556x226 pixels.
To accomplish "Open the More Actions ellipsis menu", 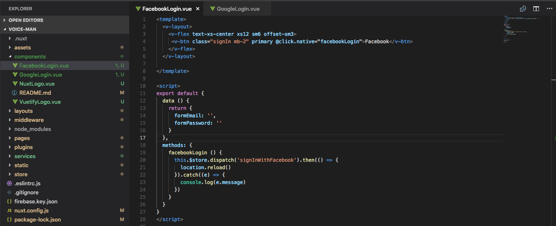I will click(549, 9).
